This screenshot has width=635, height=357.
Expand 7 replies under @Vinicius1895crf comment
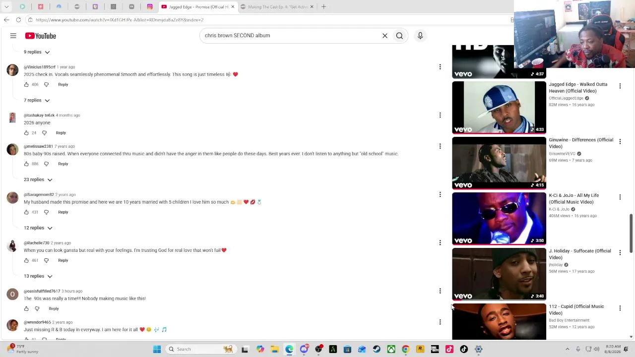click(37, 100)
